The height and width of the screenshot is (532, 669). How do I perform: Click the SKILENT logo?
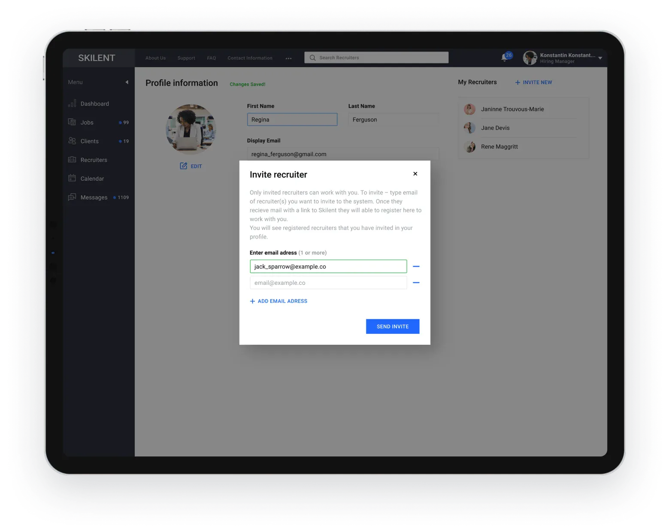tap(97, 58)
